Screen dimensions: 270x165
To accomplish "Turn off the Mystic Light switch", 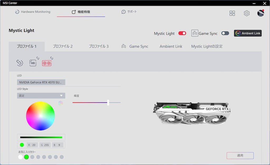I will coord(182,33).
